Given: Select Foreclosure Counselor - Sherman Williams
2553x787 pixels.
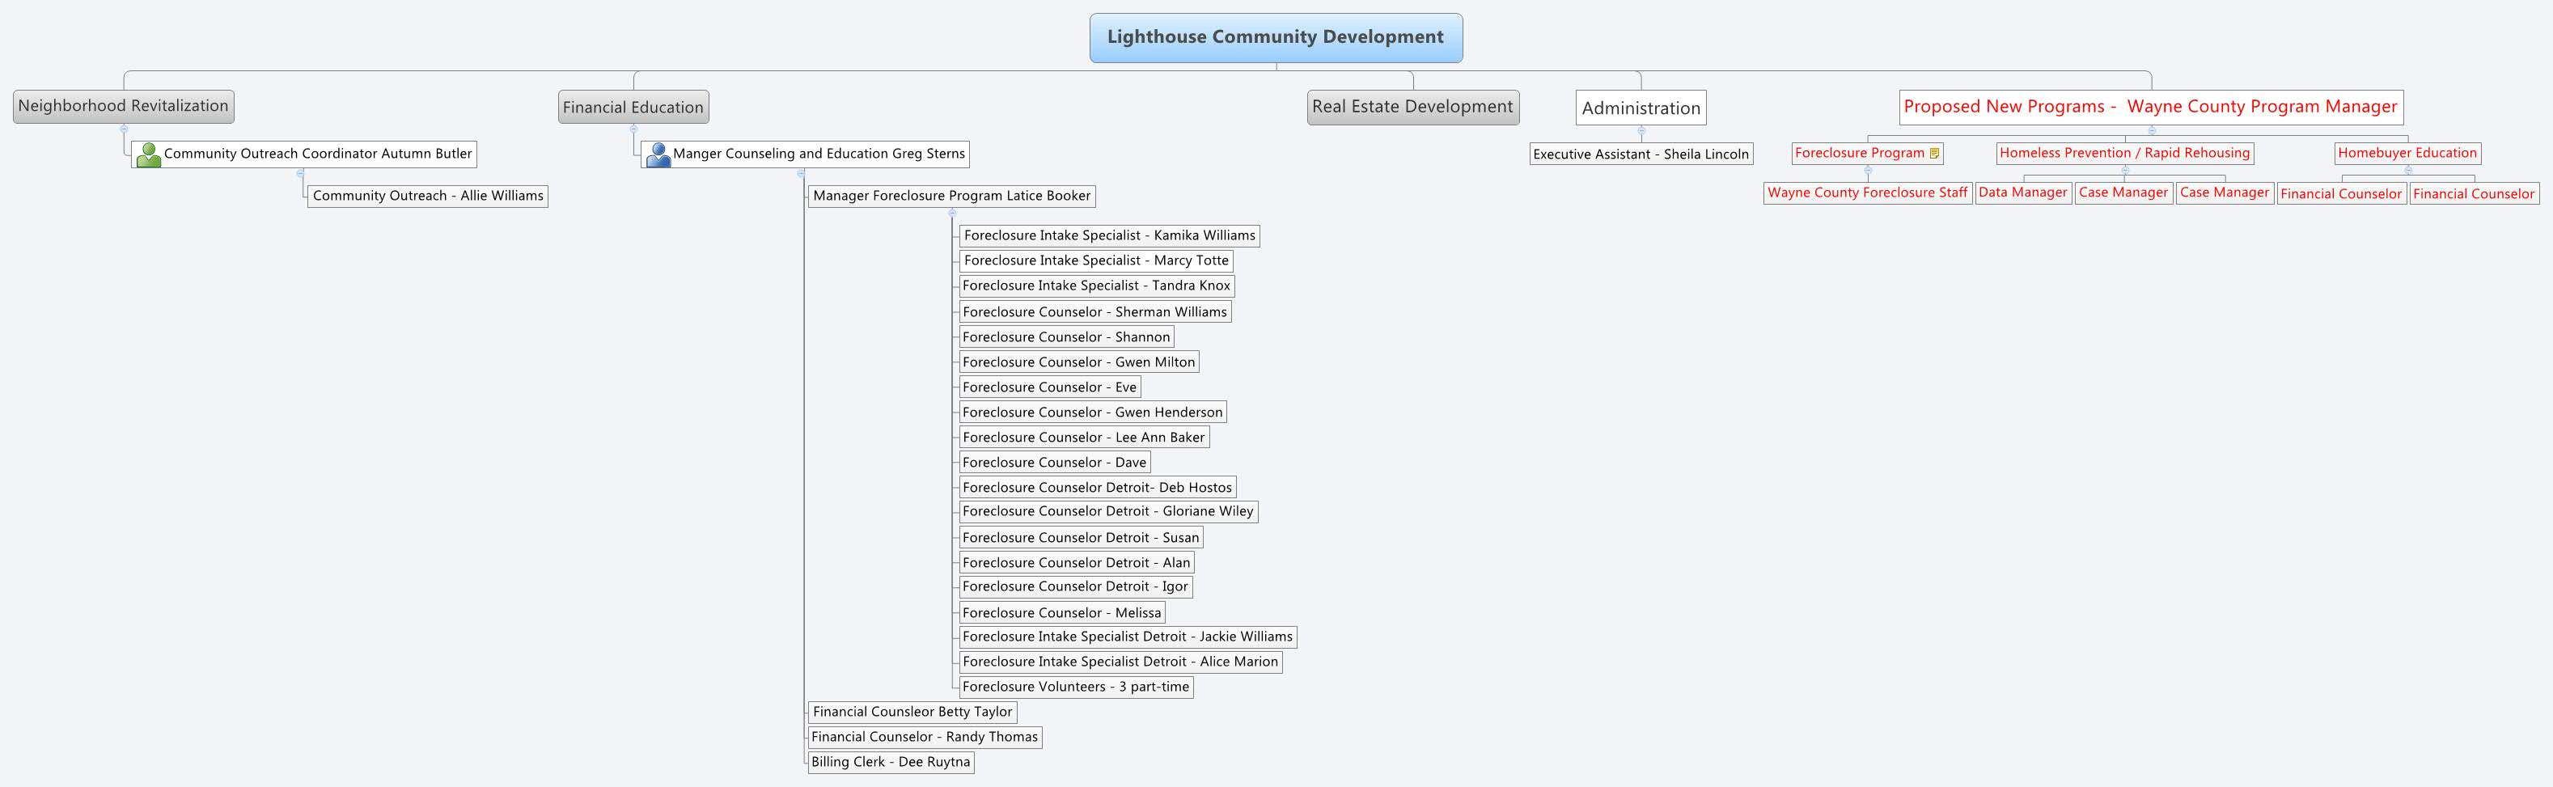Looking at the screenshot, I should pyautogui.click(x=1095, y=312).
